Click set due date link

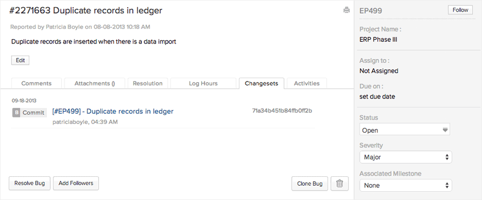tap(377, 96)
